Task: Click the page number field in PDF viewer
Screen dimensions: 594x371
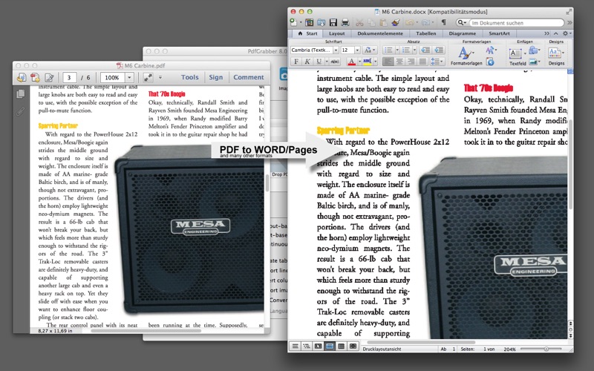Action: click(x=69, y=78)
